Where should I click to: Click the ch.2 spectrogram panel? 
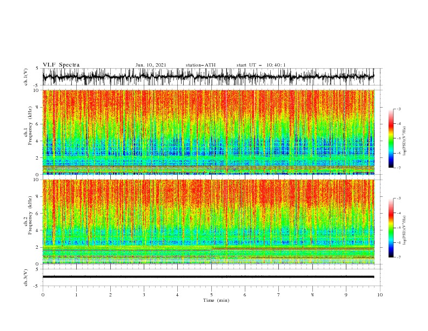click(x=209, y=222)
